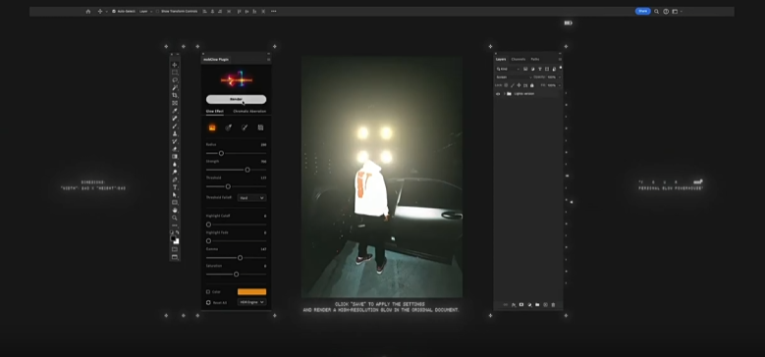This screenshot has height=357, width=765.
Task: Click the blue Share button
Action: (642, 11)
